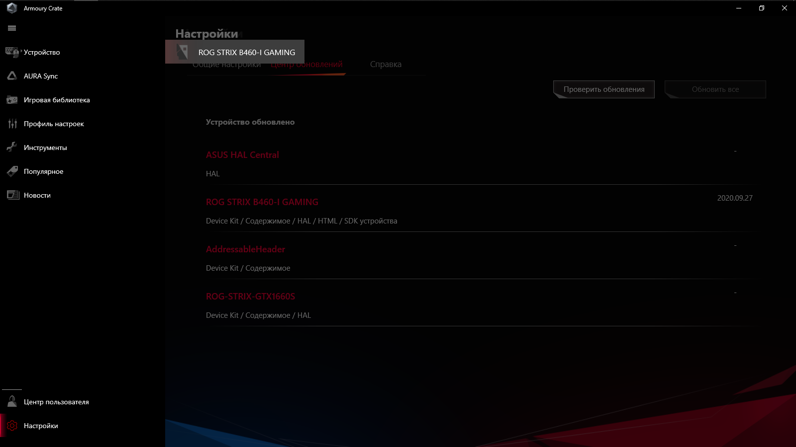Select ROG STRIX B460-I GAMING device popup item
This screenshot has width=796, height=447.
point(235,52)
